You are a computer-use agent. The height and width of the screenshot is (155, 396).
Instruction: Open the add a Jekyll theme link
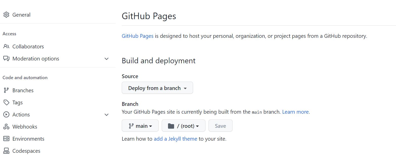coord(175,139)
